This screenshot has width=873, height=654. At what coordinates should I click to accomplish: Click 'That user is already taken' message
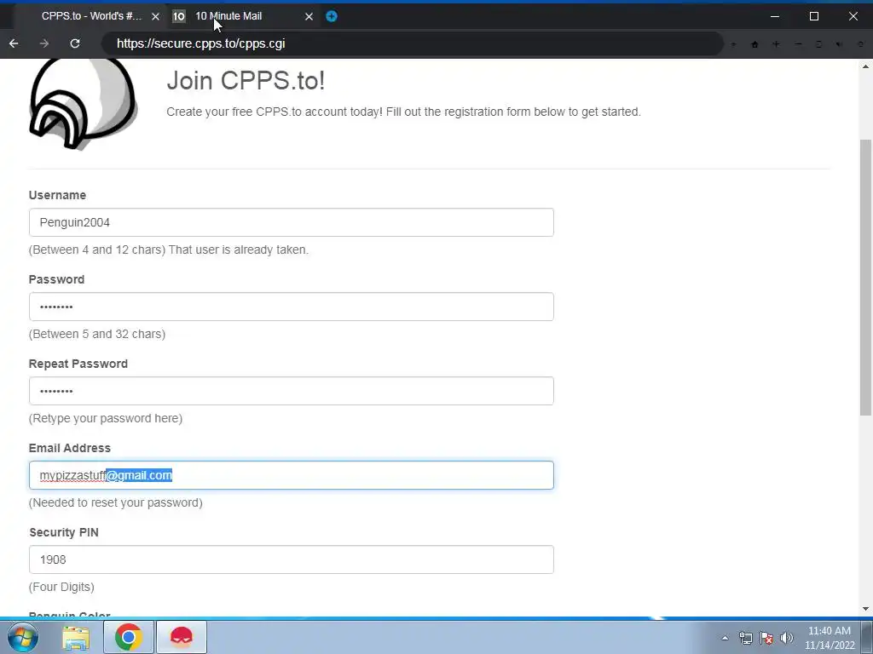pos(239,250)
